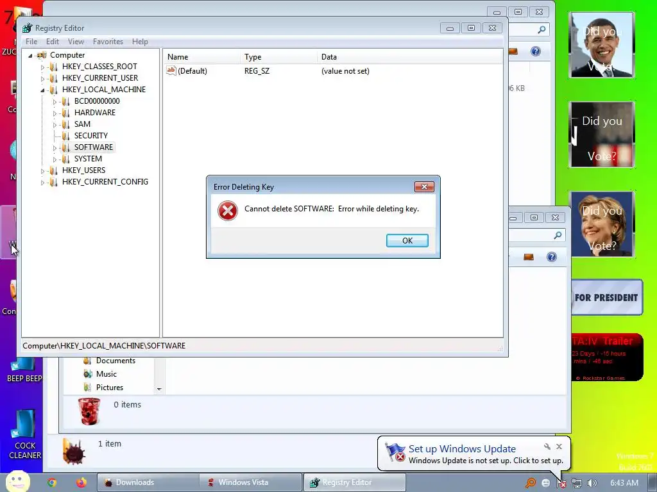Expand the HKEY_USERS key

coord(42,170)
